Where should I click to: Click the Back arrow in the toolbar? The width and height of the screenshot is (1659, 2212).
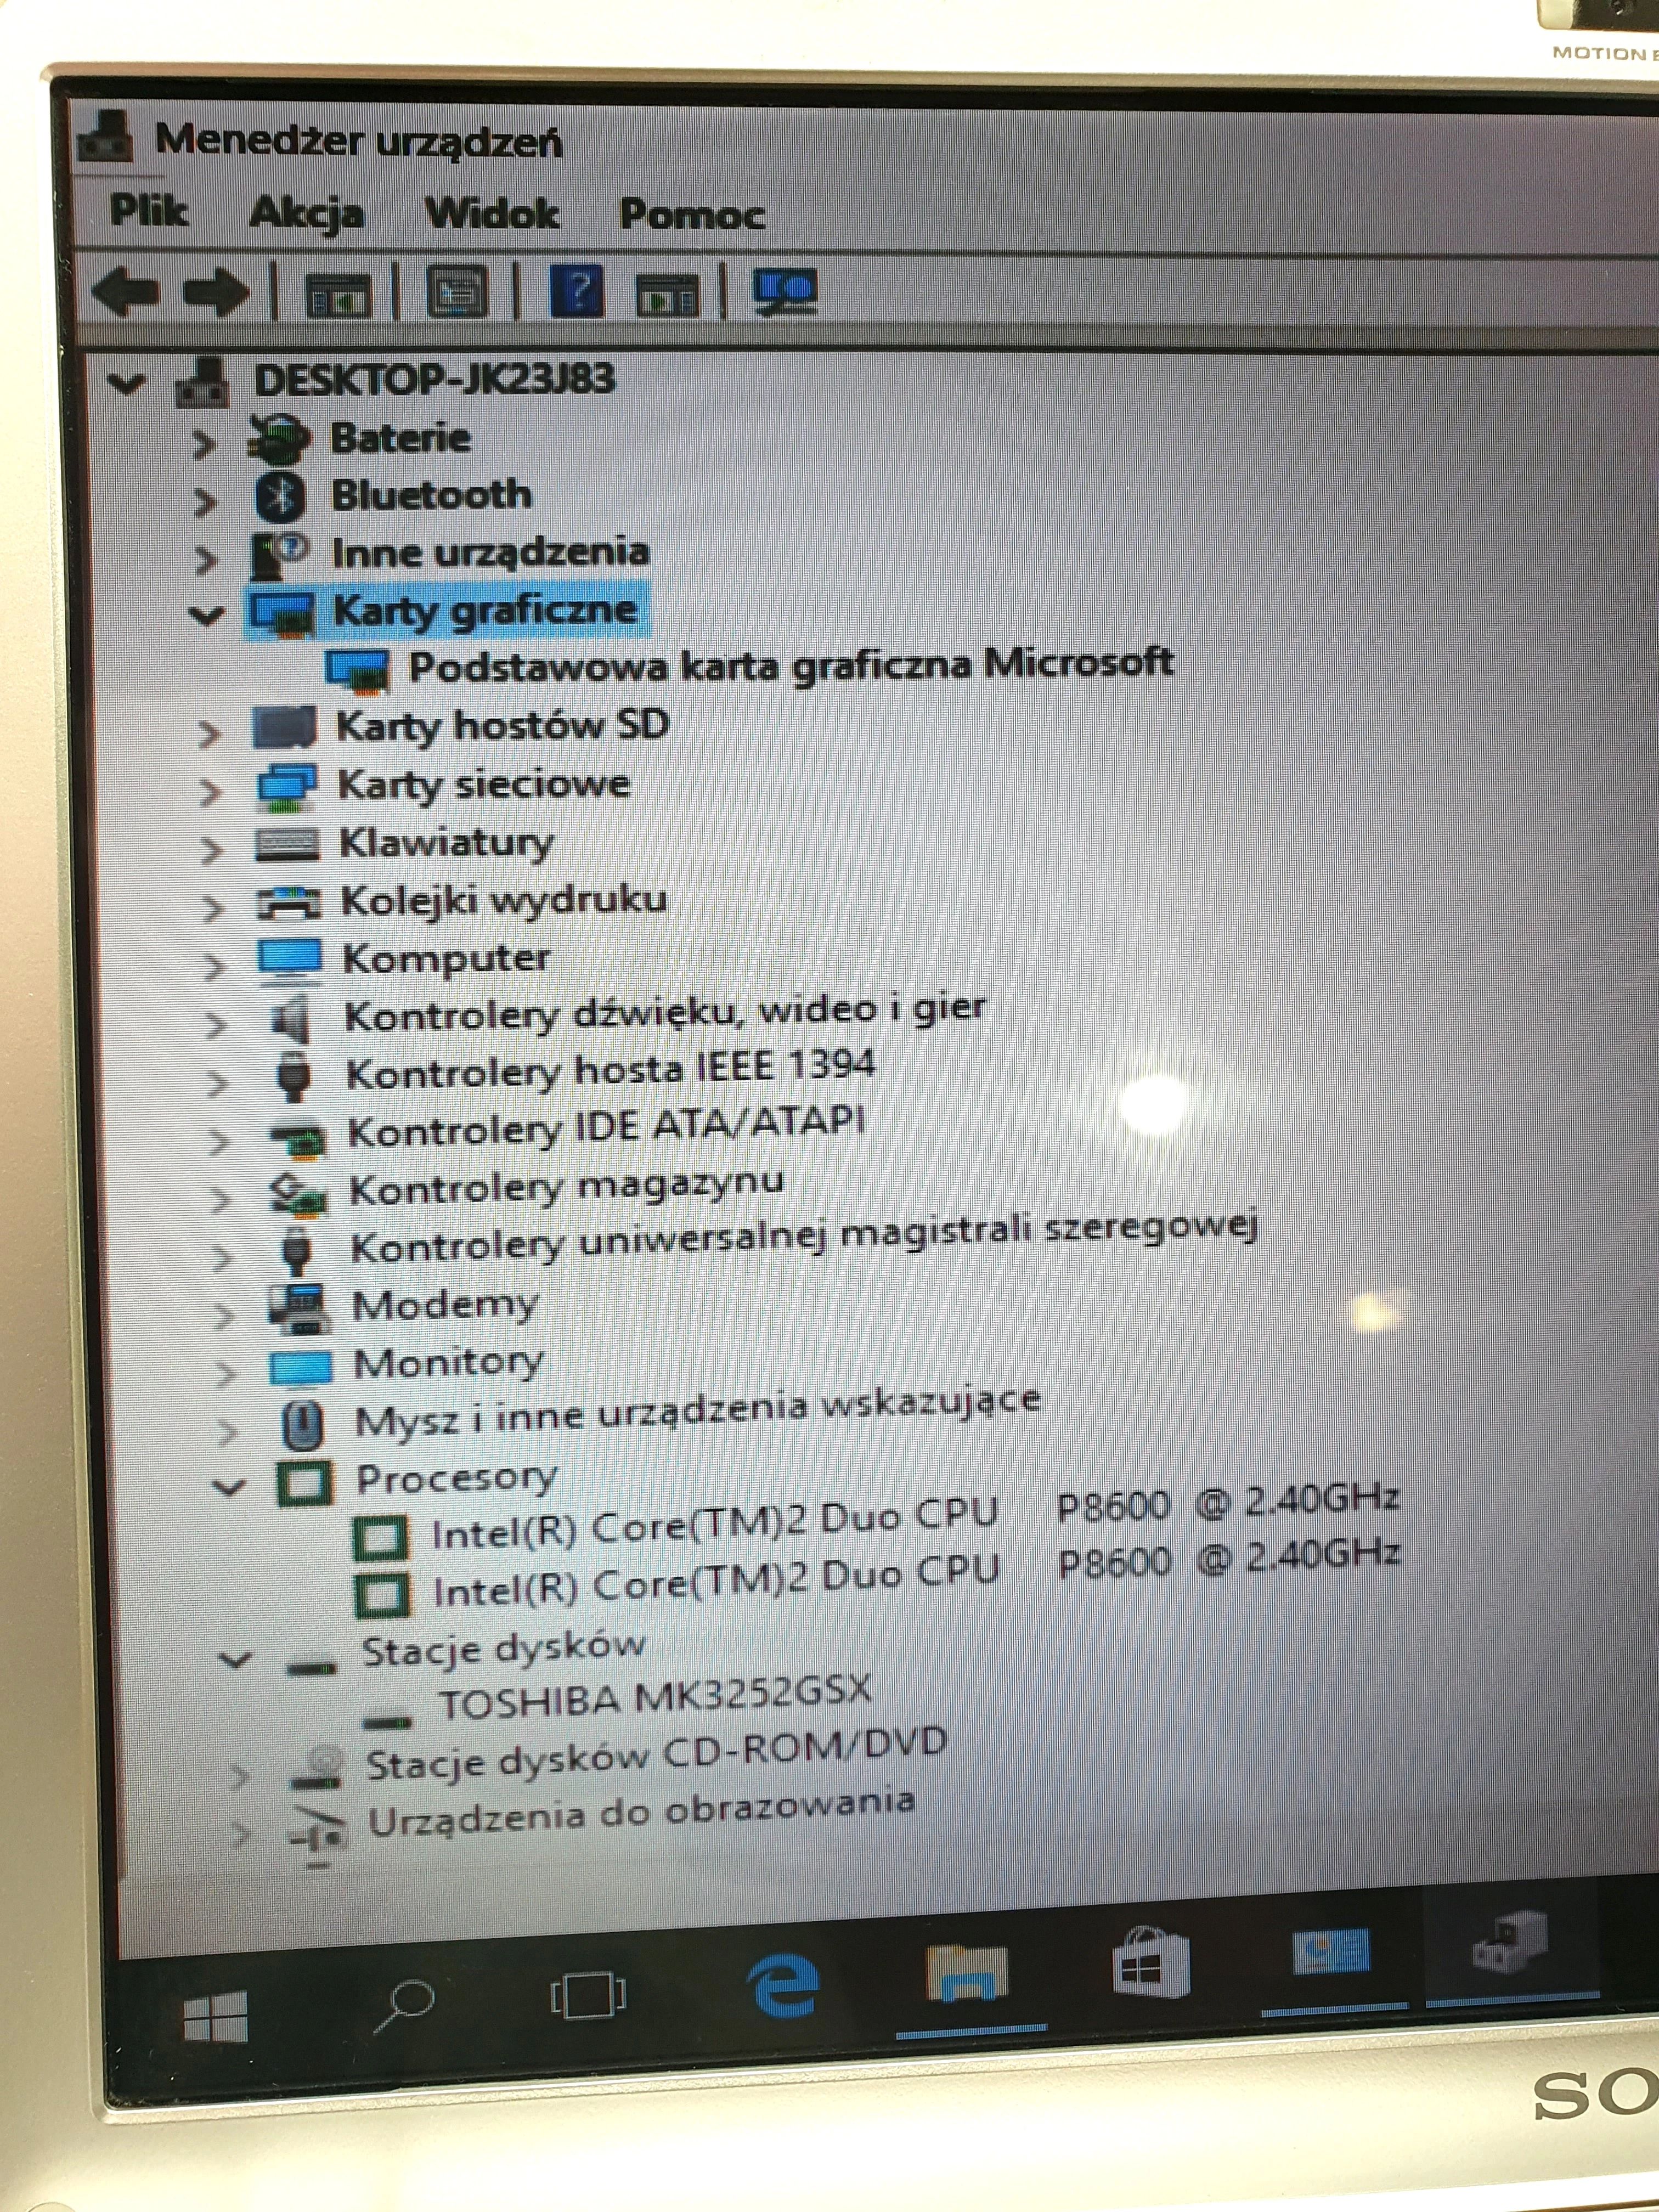125,292
